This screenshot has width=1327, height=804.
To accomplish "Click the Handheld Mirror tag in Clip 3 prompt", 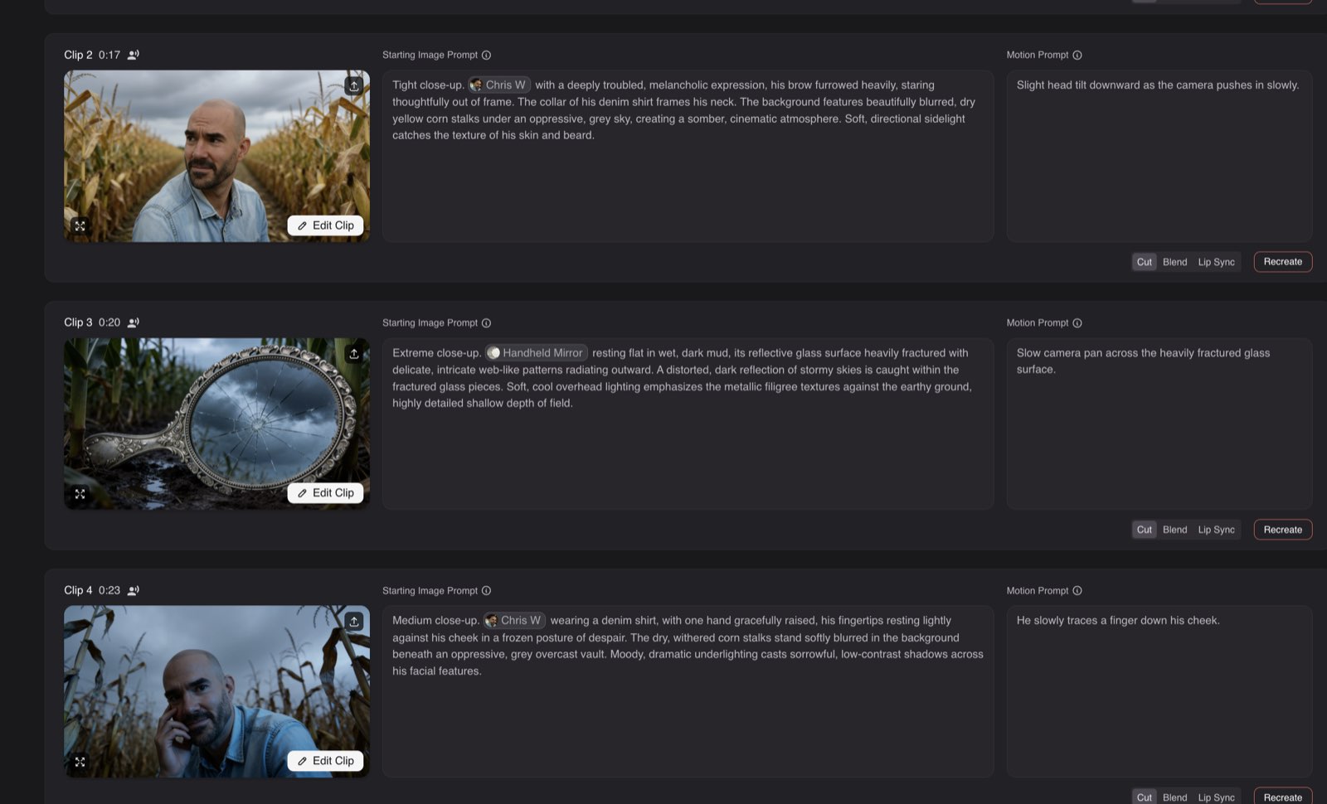I will tap(536, 352).
